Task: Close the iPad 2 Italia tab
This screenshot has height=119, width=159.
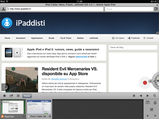Action: coord(50,116)
